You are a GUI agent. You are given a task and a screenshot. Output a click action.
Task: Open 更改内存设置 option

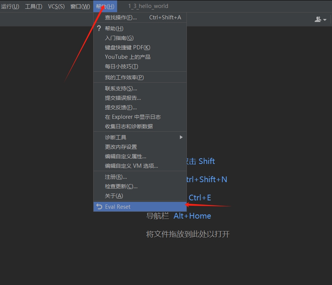coord(121,147)
